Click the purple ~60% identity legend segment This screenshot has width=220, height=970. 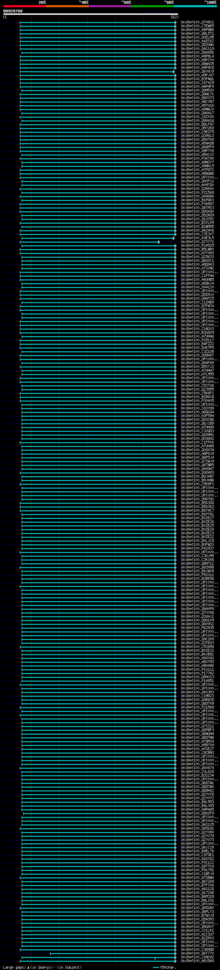(110, 6)
